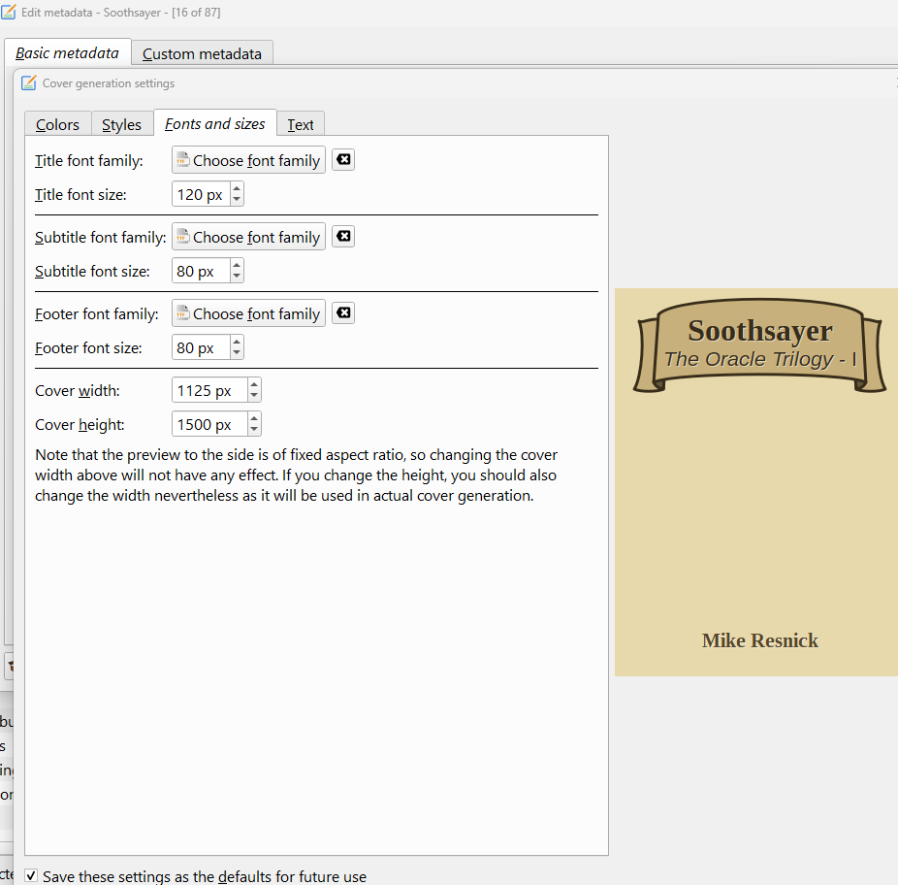The height and width of the screenshot is (885, 898).
Task: Choose the footer font family
Action: click(x=248, y=313)
